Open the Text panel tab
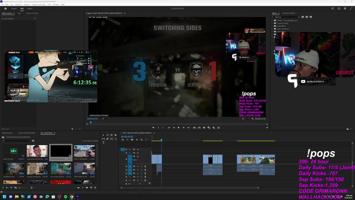 coord(19,13)
